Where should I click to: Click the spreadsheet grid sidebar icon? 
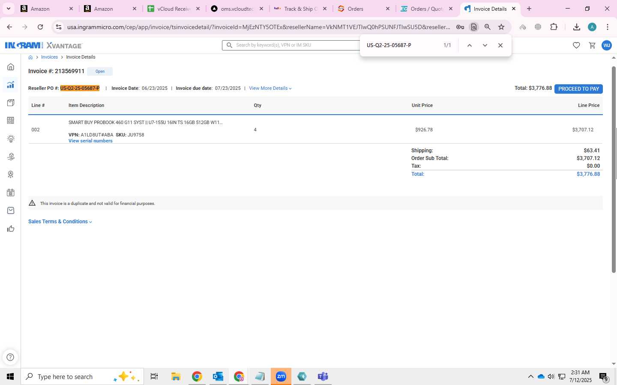coord(11,121)
